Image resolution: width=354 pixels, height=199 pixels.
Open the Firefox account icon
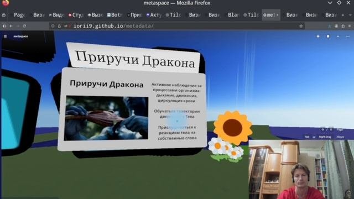330,26
